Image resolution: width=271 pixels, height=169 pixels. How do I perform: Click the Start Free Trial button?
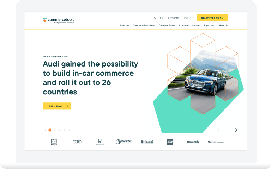(x=212, y=18)
